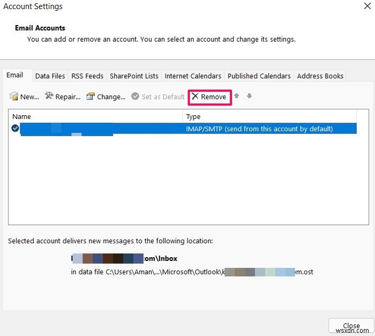Click the Type column header

tap(193, 116)
